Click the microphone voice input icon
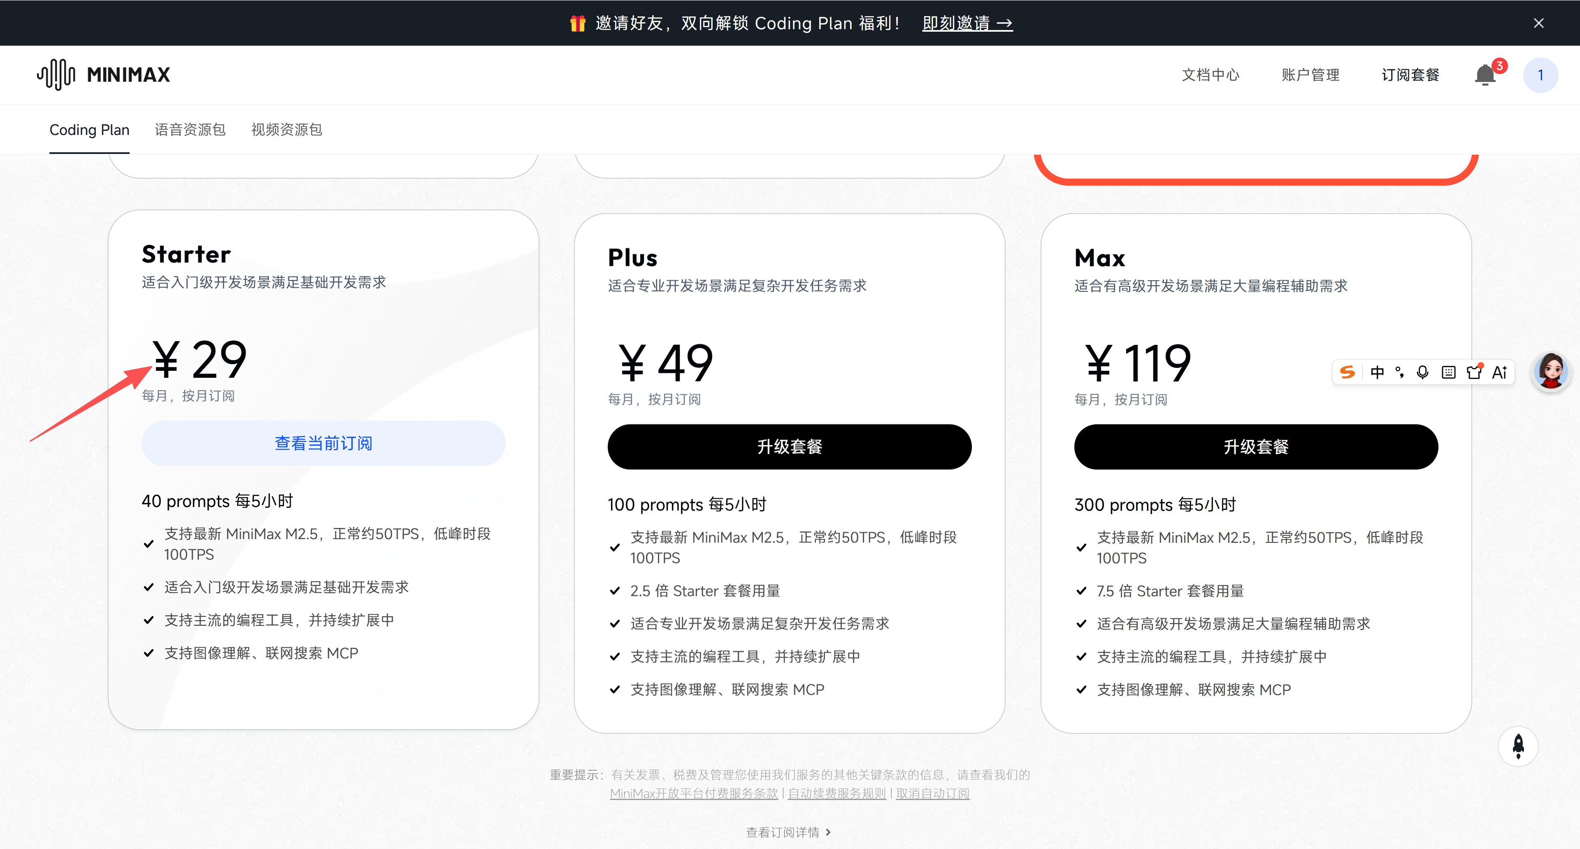1580x849 pixels. [1422, 372]
